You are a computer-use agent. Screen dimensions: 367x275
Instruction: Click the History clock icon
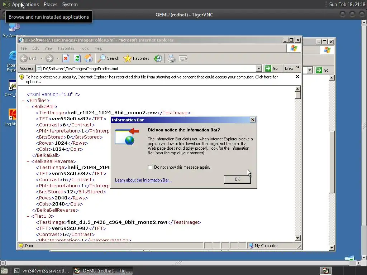[158, 58]
